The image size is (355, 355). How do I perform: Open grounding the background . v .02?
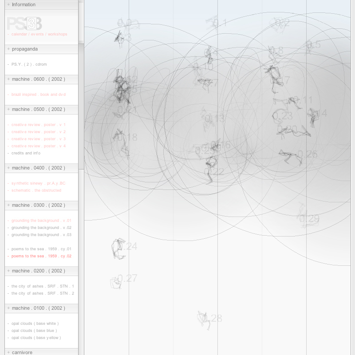[x=41, y=228]
